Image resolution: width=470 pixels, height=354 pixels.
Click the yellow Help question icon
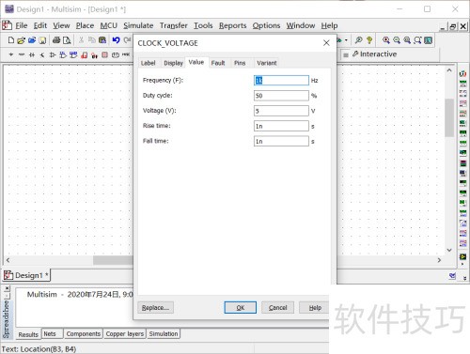pos(369,40)
